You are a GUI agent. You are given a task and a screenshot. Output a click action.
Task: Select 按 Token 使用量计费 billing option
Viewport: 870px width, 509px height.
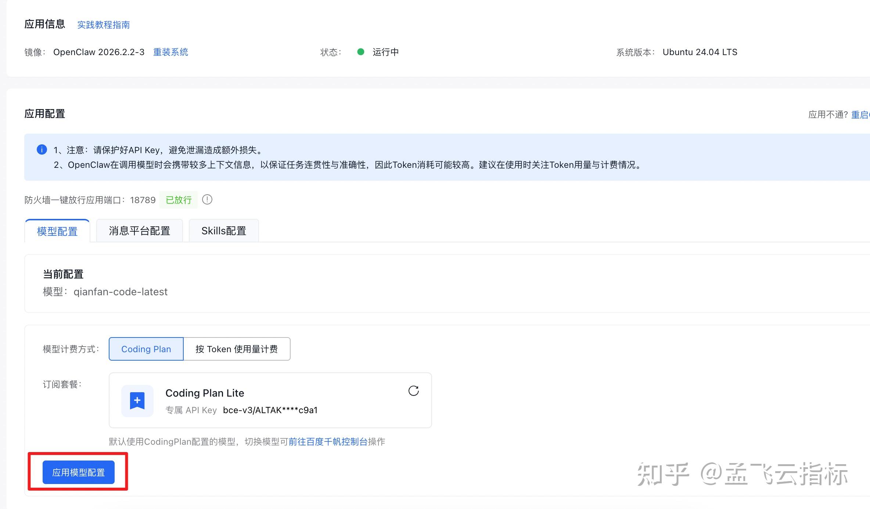coord(237,349)
